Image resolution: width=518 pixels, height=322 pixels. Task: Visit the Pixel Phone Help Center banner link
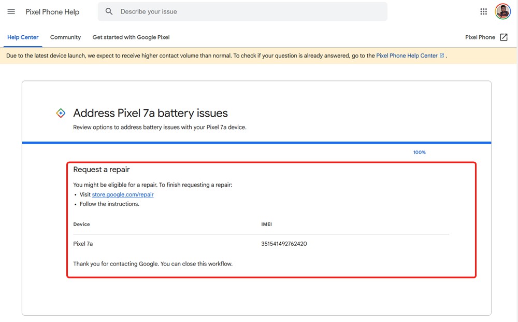pyautogui.click(x=408, y=55)
